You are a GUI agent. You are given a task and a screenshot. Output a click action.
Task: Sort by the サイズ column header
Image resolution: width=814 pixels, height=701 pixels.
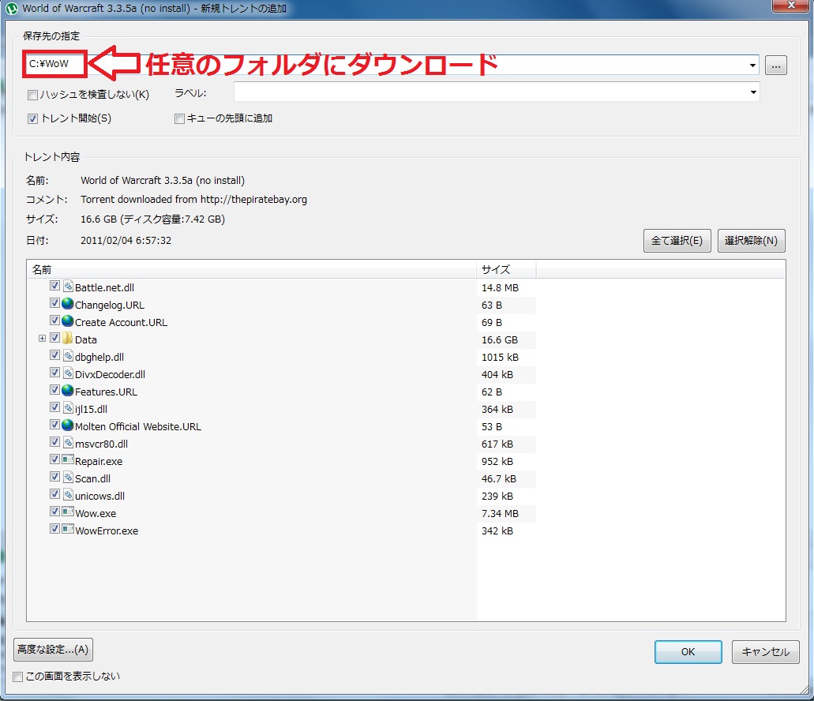pos(506,269)
